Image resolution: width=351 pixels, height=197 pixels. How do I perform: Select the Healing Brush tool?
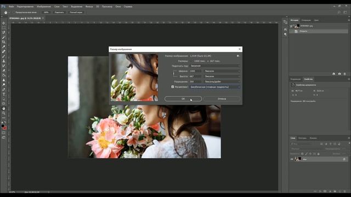[x=4, y=51]
